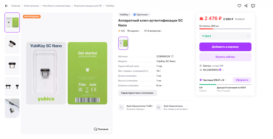Screen dimensions: 273x139
Task: Click the layers icon for category products
Action: (158, 107)
